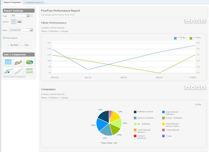Move Client Performance component down
This screenshot has width=209, height=152.
(x=193, y=21)
